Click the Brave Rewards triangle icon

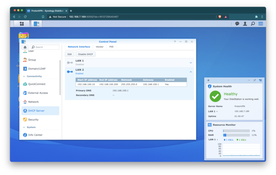click(226, 17)
